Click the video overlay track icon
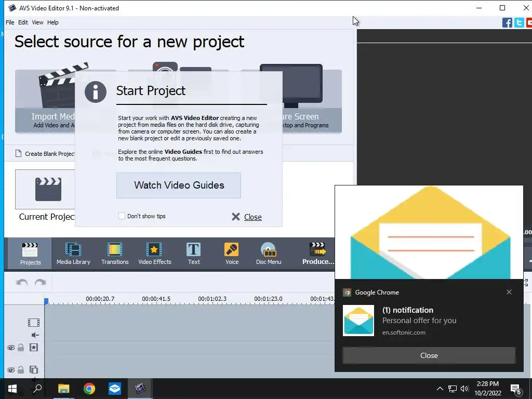Screen dimensions: 532x399 pyautogui.click(x=34, y=369)
